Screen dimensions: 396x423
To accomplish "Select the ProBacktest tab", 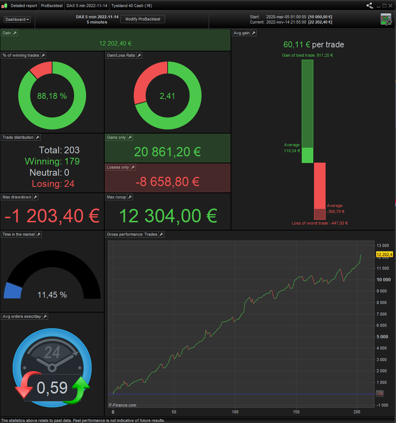I will pyautogui.click(x=52, y=6).
